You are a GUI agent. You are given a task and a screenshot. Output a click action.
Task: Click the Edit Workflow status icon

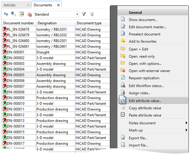pyautogui.click(x=123, y=85)
